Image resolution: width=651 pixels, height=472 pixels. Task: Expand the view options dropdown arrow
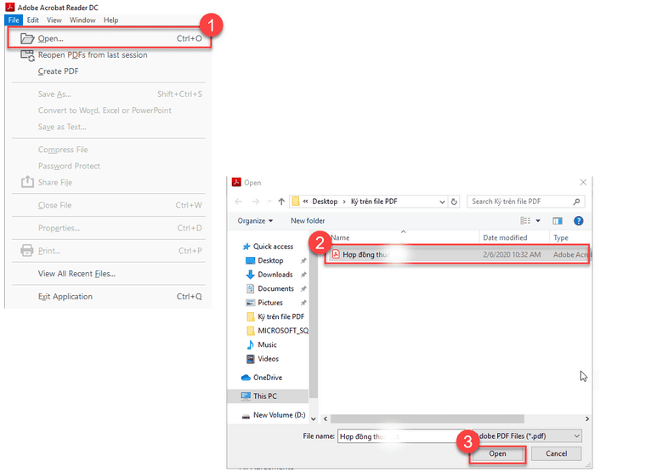click(538, 220)
